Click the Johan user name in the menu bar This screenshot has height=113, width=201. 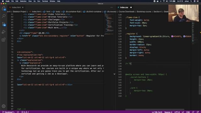pos(187,1)
